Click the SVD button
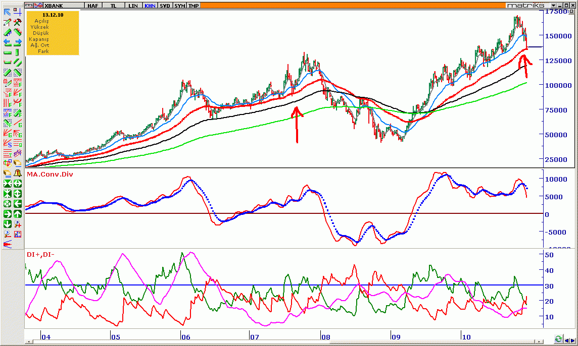 click(165, 6)
